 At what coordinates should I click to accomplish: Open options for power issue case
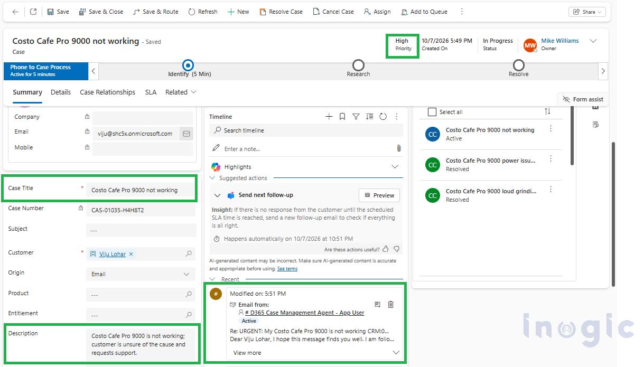pyautogui.click(x=551, y=159)
